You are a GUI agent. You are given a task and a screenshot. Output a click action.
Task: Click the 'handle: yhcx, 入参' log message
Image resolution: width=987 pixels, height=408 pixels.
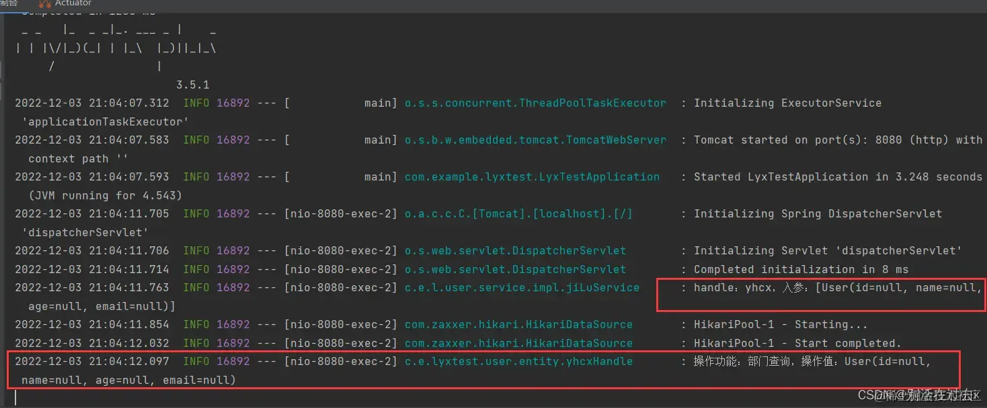(838, 288)
